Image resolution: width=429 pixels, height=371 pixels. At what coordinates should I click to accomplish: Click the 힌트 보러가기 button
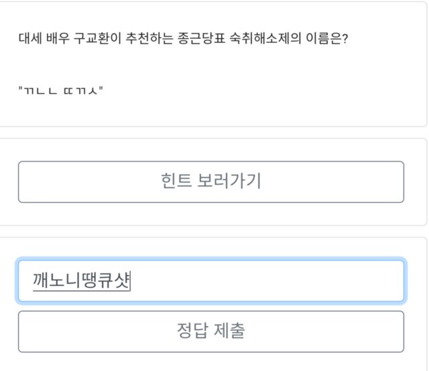pyautogui.click(x=210, y=181)
